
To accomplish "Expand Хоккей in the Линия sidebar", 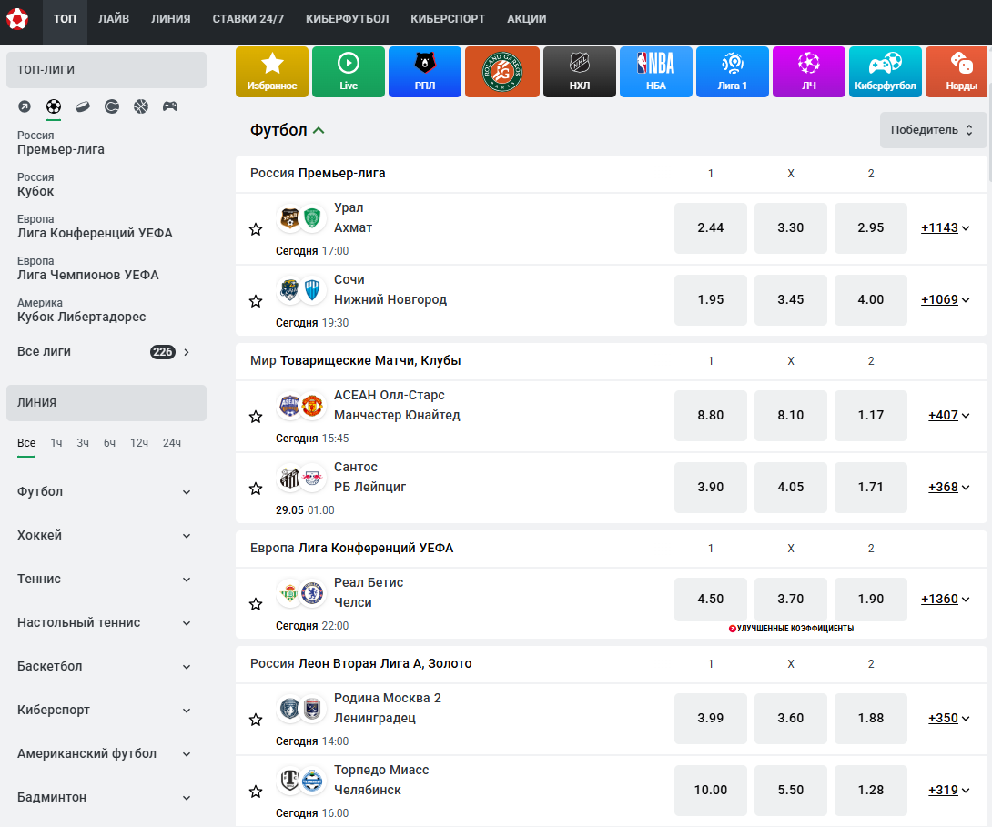I will (x=105, y=535).
